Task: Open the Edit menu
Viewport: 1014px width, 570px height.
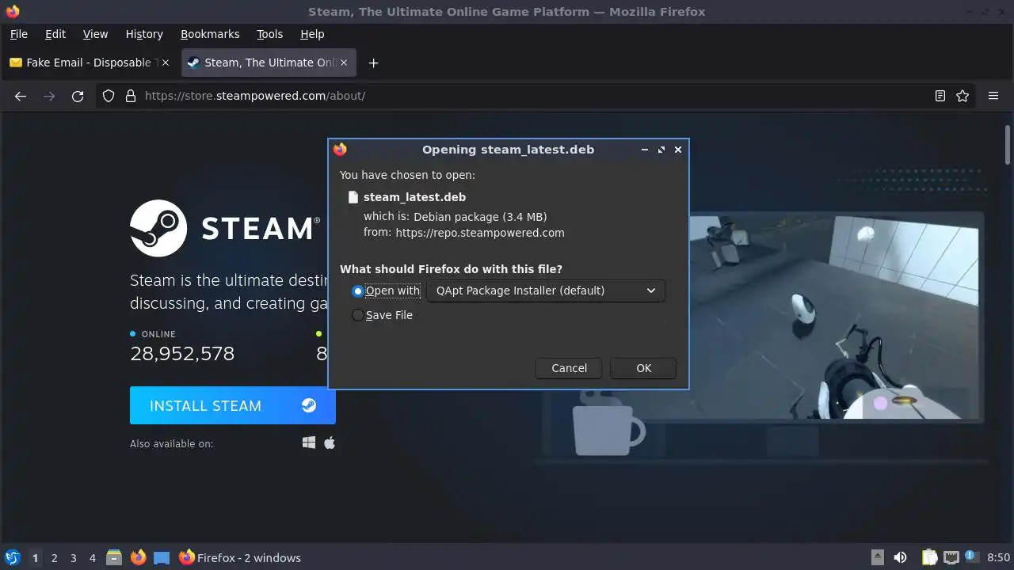Action: click(55, 34)
